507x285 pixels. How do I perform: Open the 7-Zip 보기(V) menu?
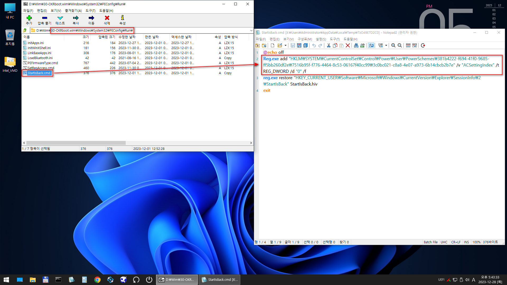pos(56,11)
